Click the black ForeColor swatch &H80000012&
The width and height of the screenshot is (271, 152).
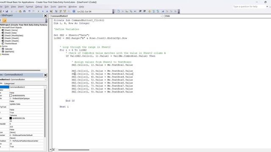pyautogui.click(x=11, y=118)
